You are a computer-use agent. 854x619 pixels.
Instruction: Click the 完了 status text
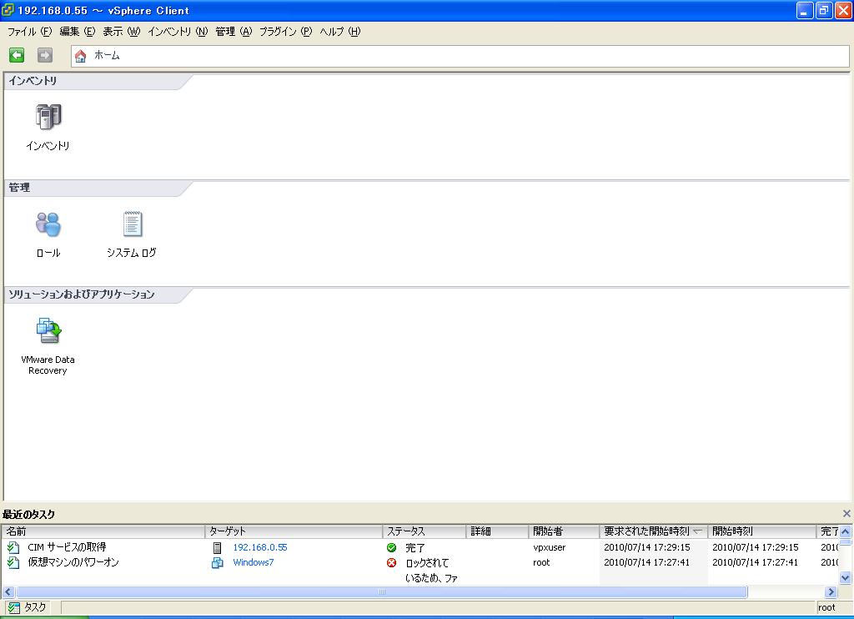pos(415,547)
